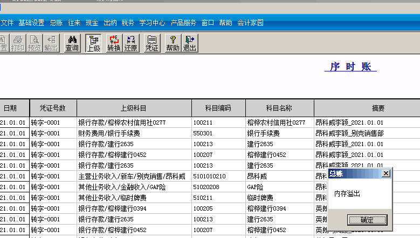Viewport: 420px width, 238px height.
Task: Toggle the 上级 parent-subject toolbar button
Action: (x=93, y=43)
